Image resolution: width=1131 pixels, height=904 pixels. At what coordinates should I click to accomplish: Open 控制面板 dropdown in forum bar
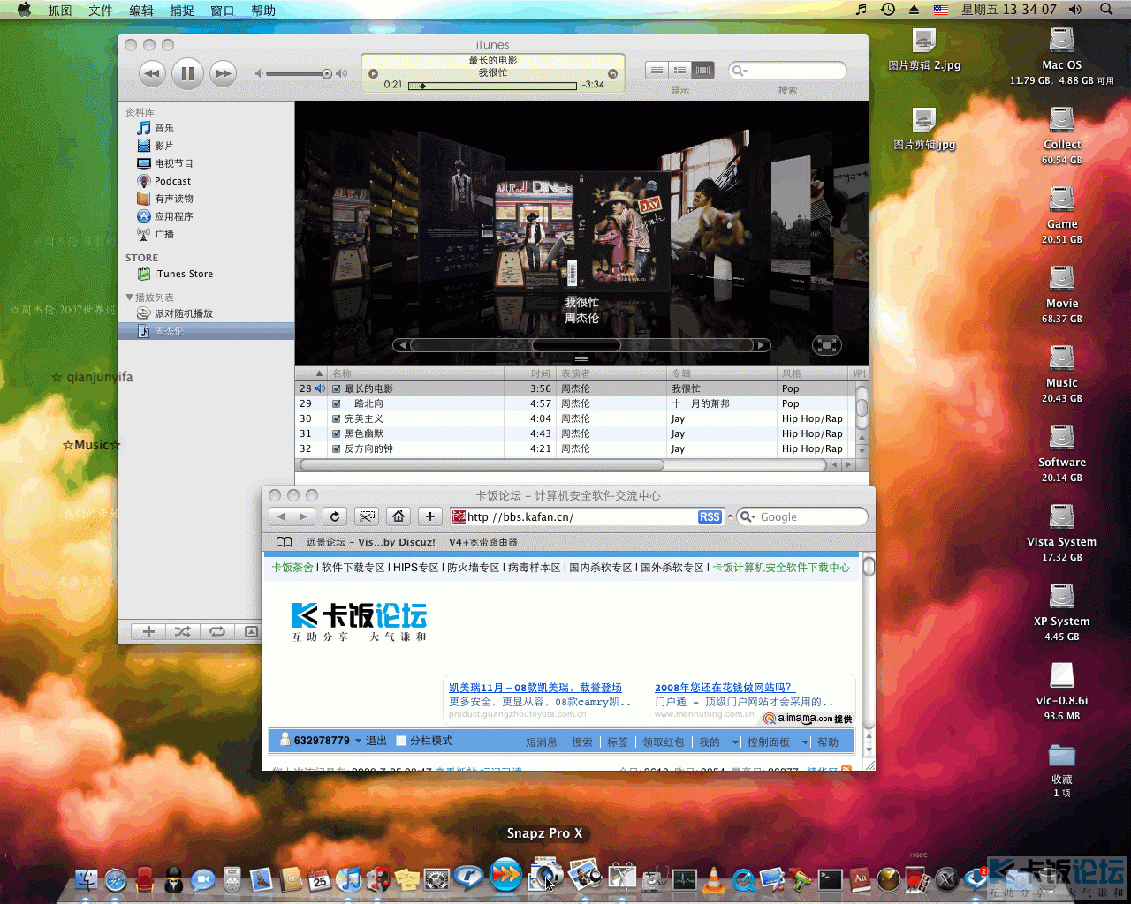click(x=805, y=742)
